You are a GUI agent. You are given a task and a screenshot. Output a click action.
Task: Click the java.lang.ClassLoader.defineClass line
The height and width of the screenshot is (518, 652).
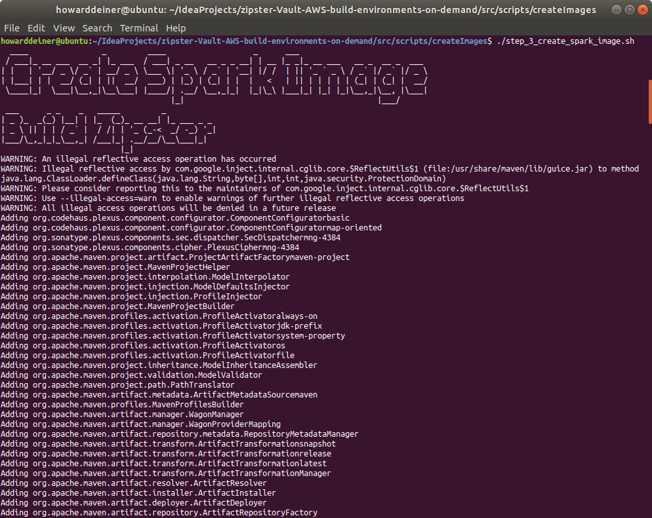point(223,179)
